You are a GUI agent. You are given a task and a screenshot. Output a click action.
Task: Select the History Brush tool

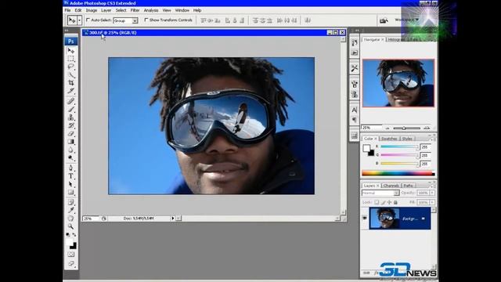point(71,125)
